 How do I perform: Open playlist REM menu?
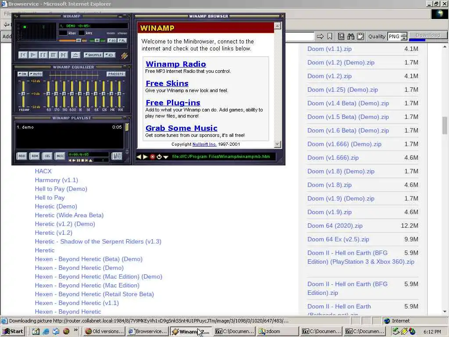(35, 156)
